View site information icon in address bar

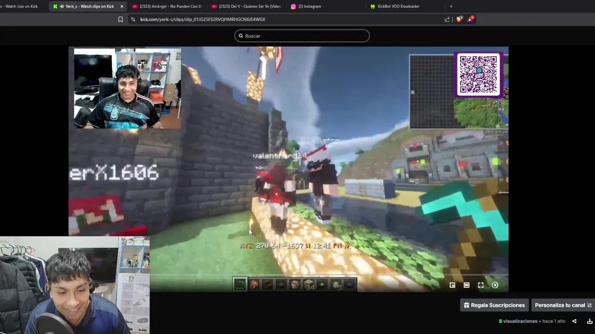coord(133,19)
